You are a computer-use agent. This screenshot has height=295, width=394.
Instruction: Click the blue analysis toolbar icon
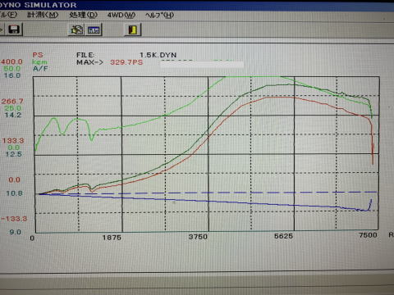pyautogui.click(x=94, y=29)
